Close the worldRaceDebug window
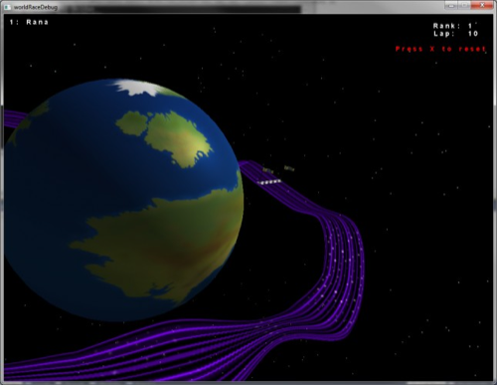The height and width of the screenshot is (385, 497). coord(482,5)
